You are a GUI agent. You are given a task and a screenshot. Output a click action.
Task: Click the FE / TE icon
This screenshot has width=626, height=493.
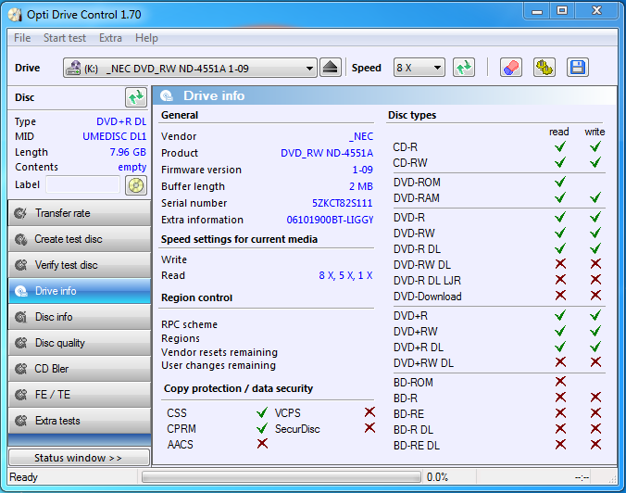click(x=20, y=395)
